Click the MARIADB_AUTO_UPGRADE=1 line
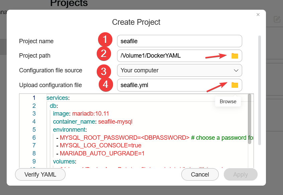283x195 pixels. 102,153
